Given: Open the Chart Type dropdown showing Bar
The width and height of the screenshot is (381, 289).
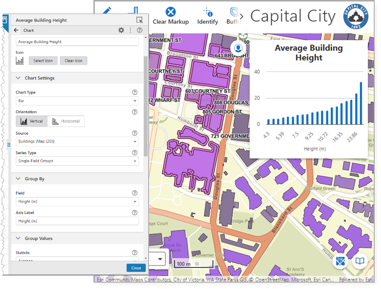Looking at the screenshot, I should coord(77,101).
